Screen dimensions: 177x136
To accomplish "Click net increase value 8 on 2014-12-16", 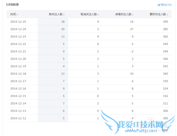I will tap(132, 88).
